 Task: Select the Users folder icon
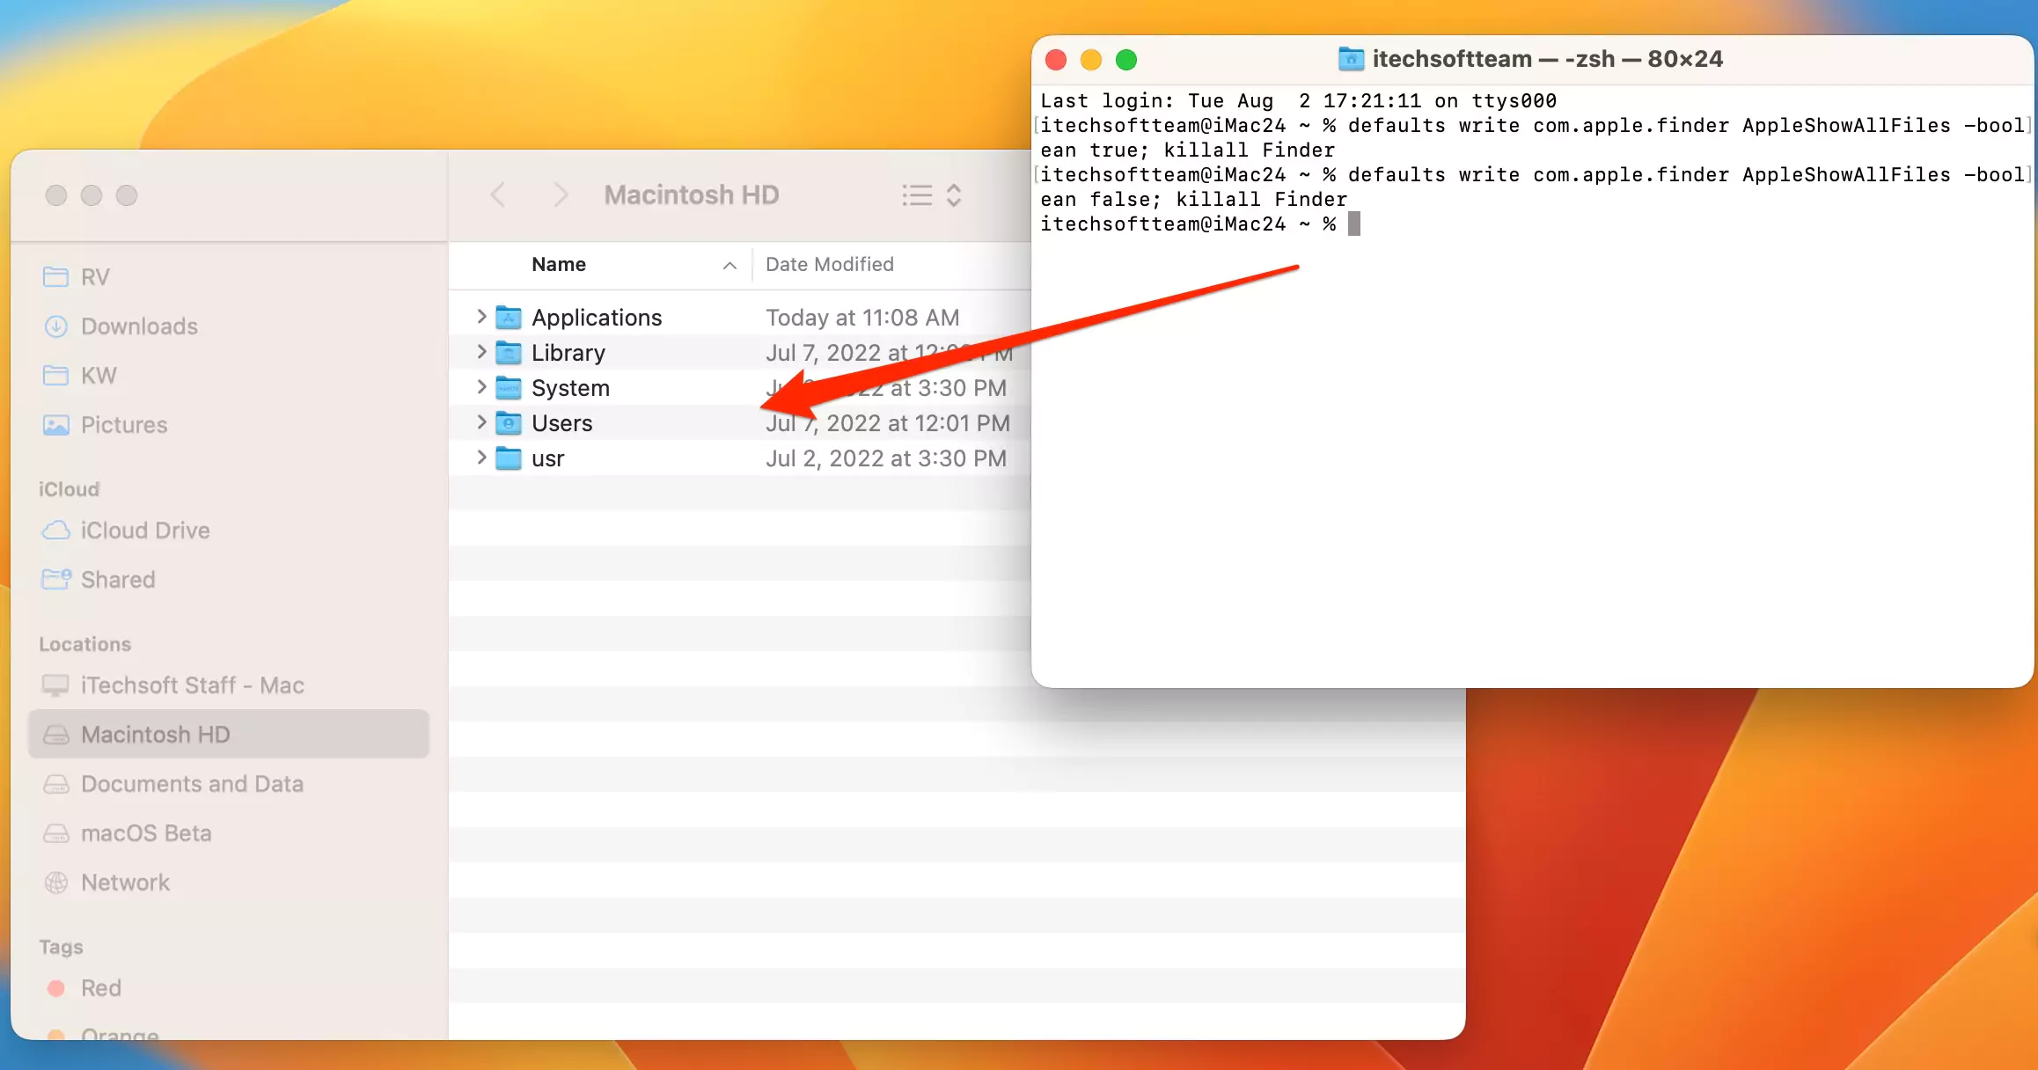click(x=509, y=422)
